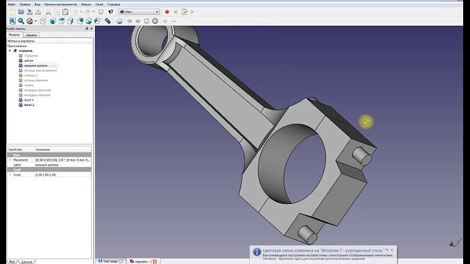Open the Макро menu
This screenshot has width=470, height=264.
(86, 4)
